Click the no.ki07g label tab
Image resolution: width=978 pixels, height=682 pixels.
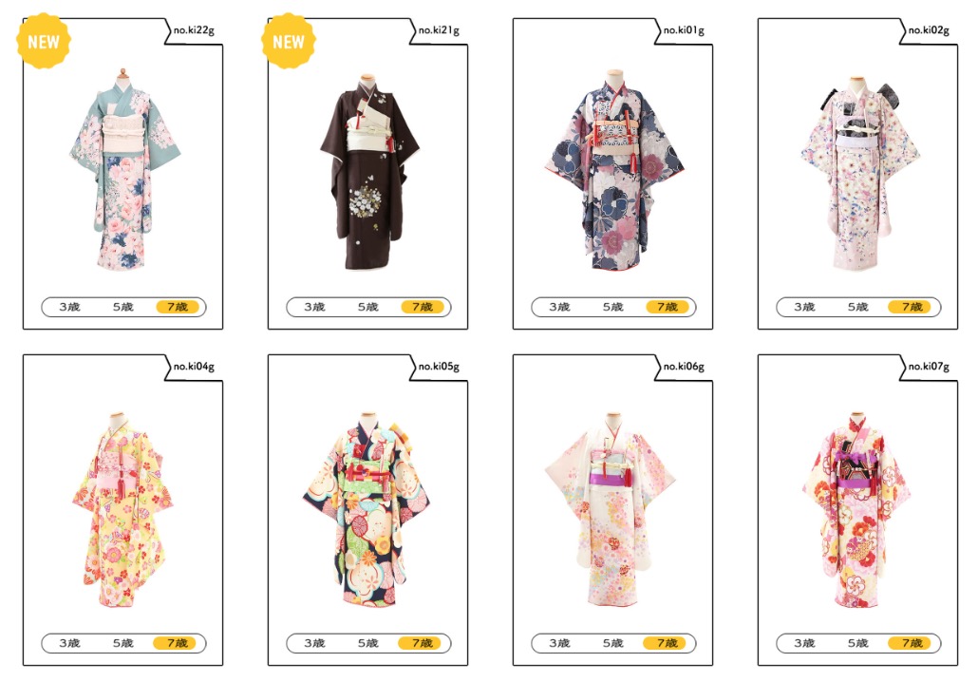930,367
